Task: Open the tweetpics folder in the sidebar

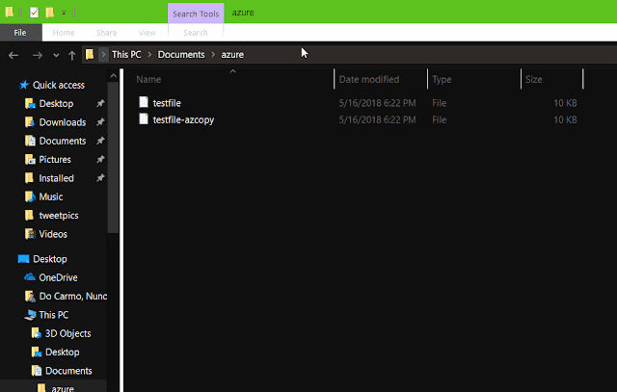Action: click(59, 216)
